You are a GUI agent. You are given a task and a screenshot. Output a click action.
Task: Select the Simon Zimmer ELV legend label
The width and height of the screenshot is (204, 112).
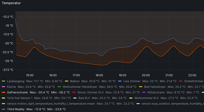point(90,92)
